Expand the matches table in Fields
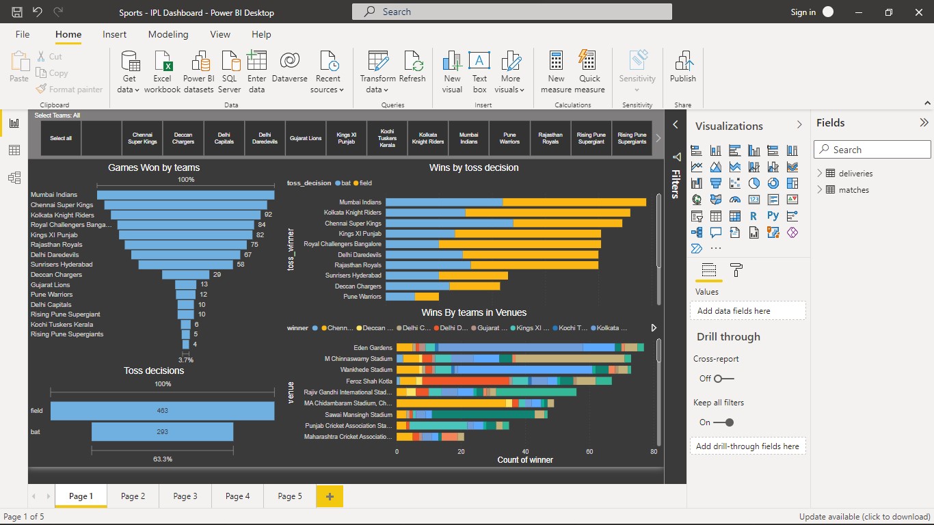Viewport: 934px width, 525px height. pyautogui.click(x=820, y=189)
